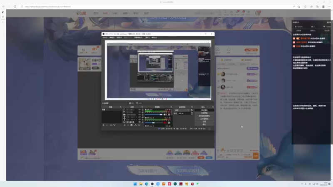Click Douyu chat message input field
333x187 pixels.
[239, 155]
